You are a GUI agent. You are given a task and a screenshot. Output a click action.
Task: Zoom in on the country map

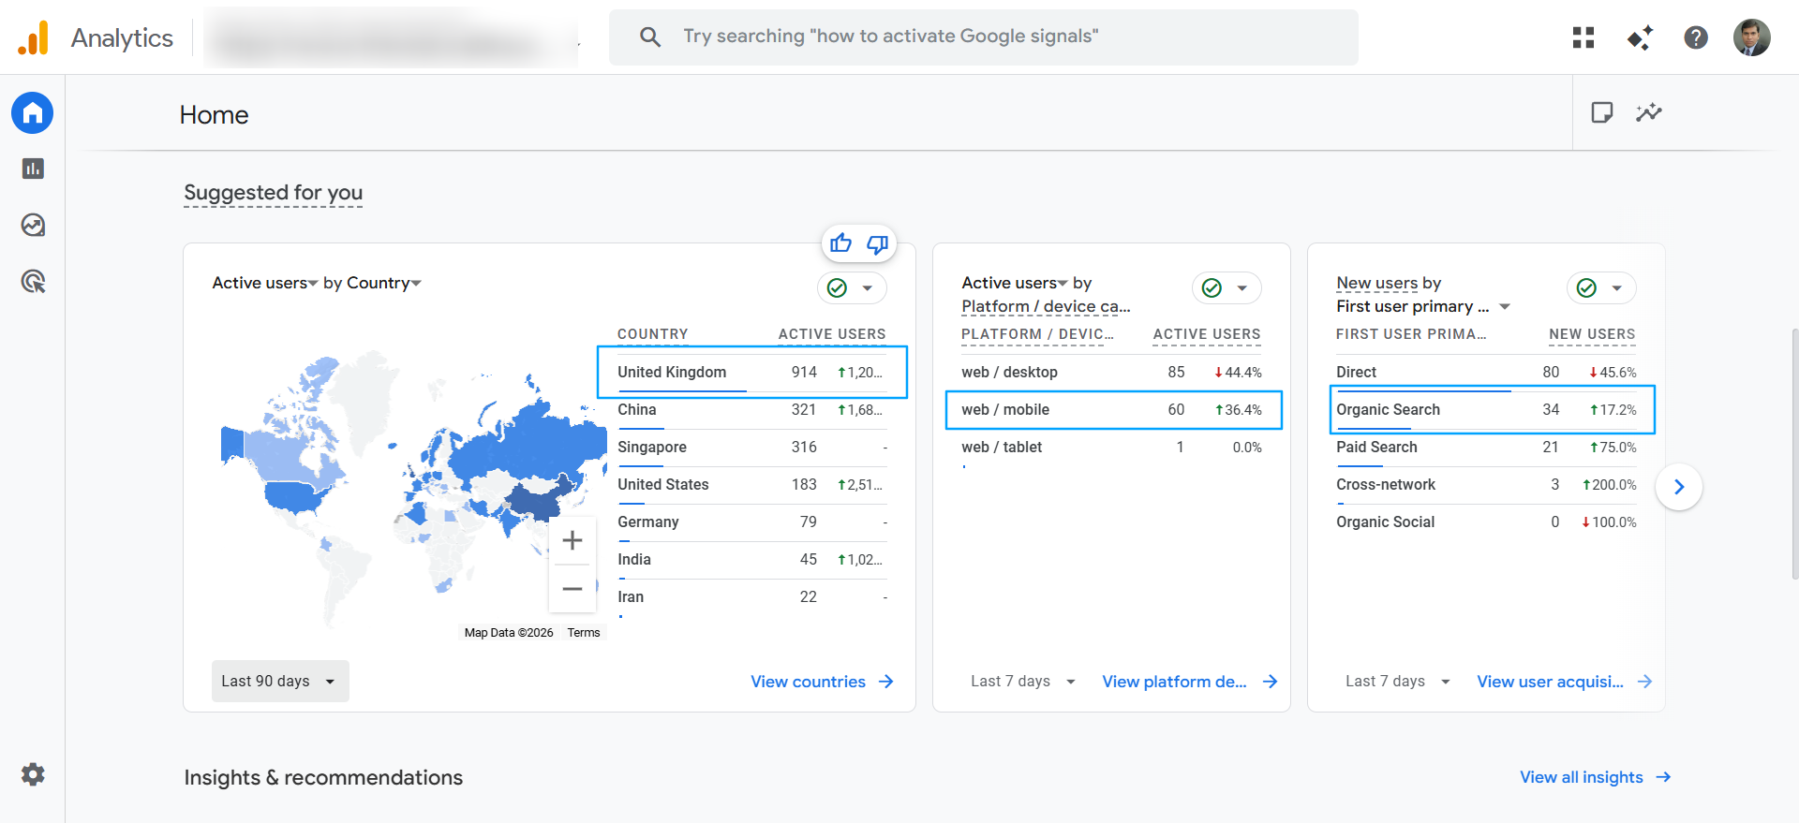572,540
